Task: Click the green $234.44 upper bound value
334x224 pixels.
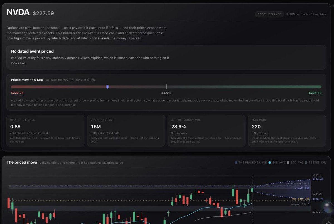Action: tap(315, 93)
